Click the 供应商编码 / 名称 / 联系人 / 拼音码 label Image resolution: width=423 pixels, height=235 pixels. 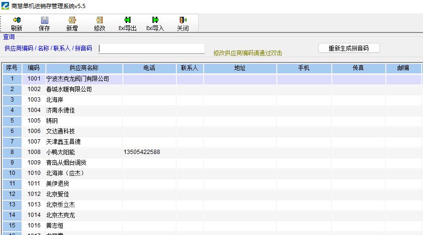pos(48,48)
